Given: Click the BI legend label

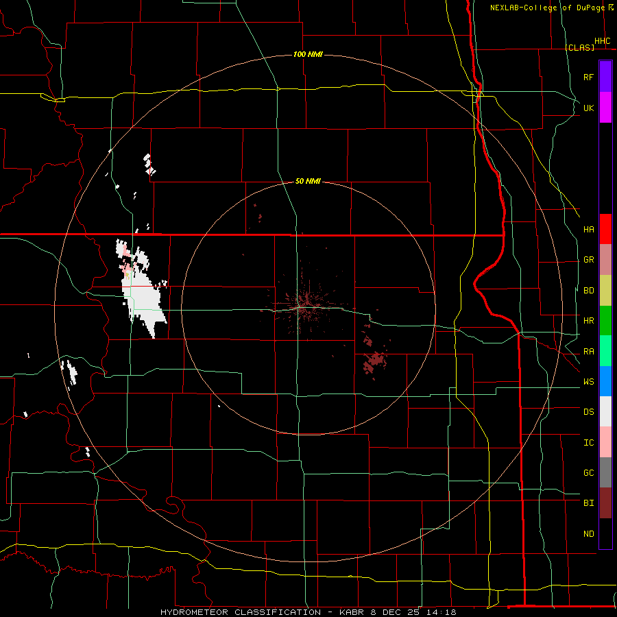Looking at the screenshot, I should click(x=588, y=503).
